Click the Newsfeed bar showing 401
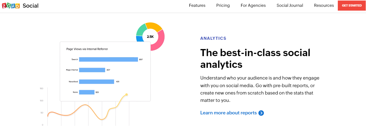This screenshot has height=128, width=366. (96, 81)
